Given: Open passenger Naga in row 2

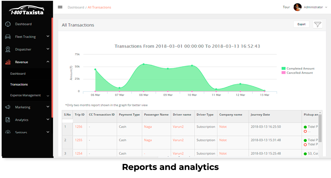Looking at the screenshot, I should click(x=148, y=140).
